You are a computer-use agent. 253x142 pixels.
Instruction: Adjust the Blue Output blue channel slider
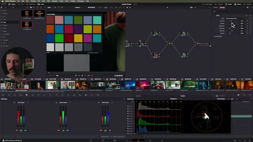click(x=108, y=116)
